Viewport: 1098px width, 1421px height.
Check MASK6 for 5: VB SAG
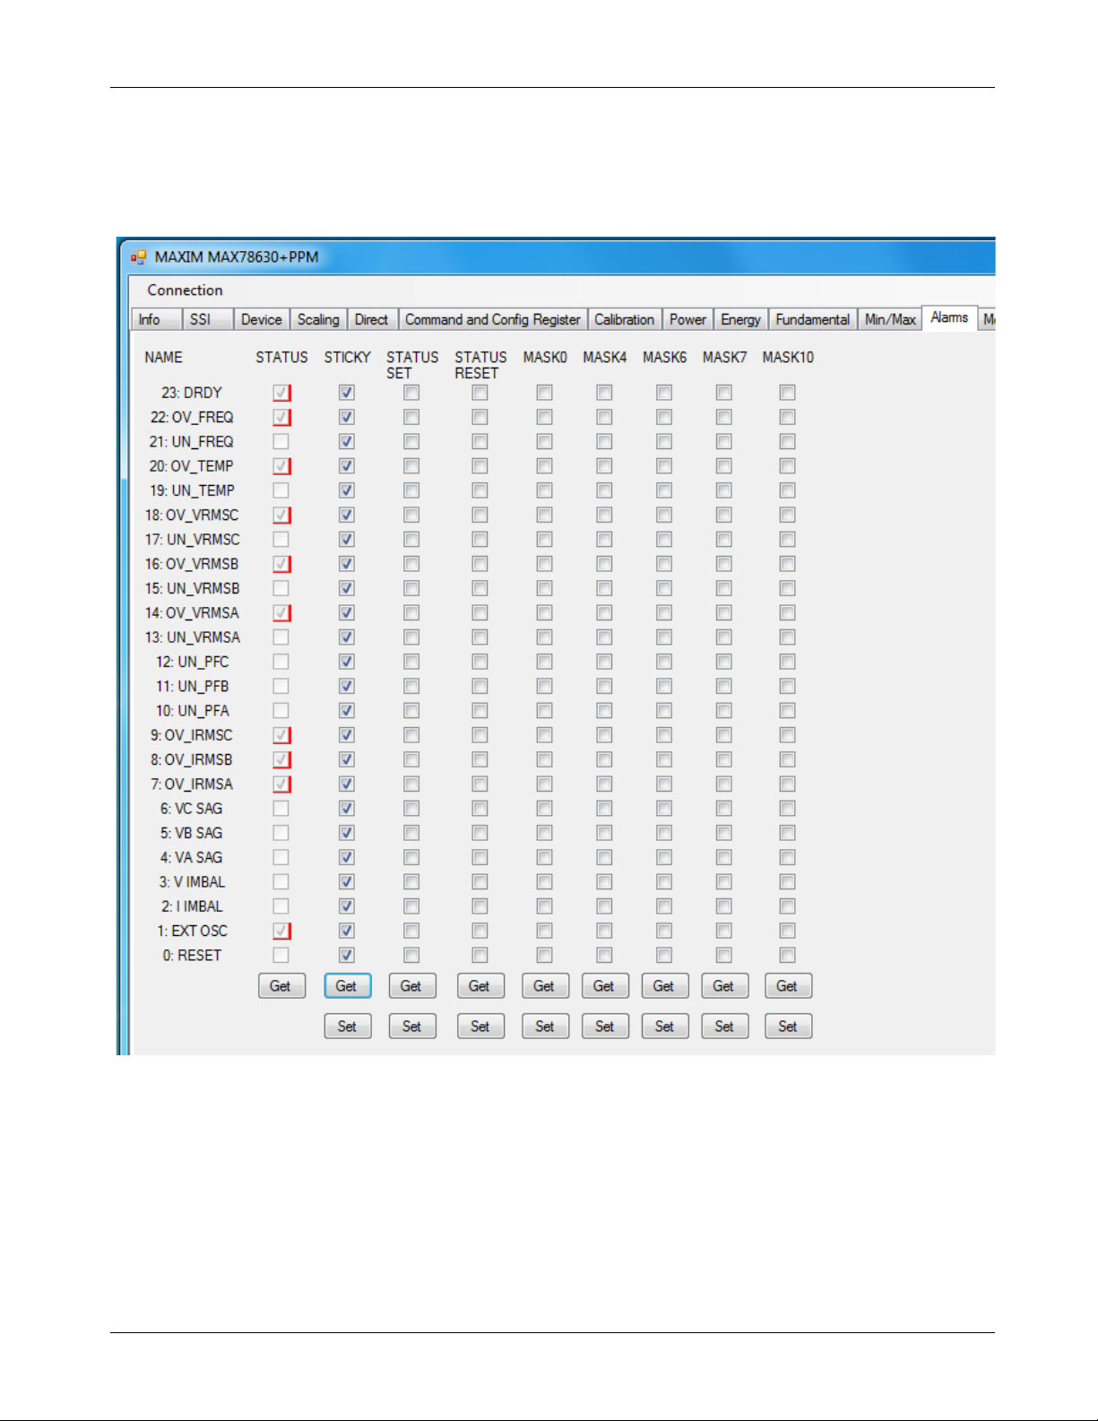tap(664, 833)
